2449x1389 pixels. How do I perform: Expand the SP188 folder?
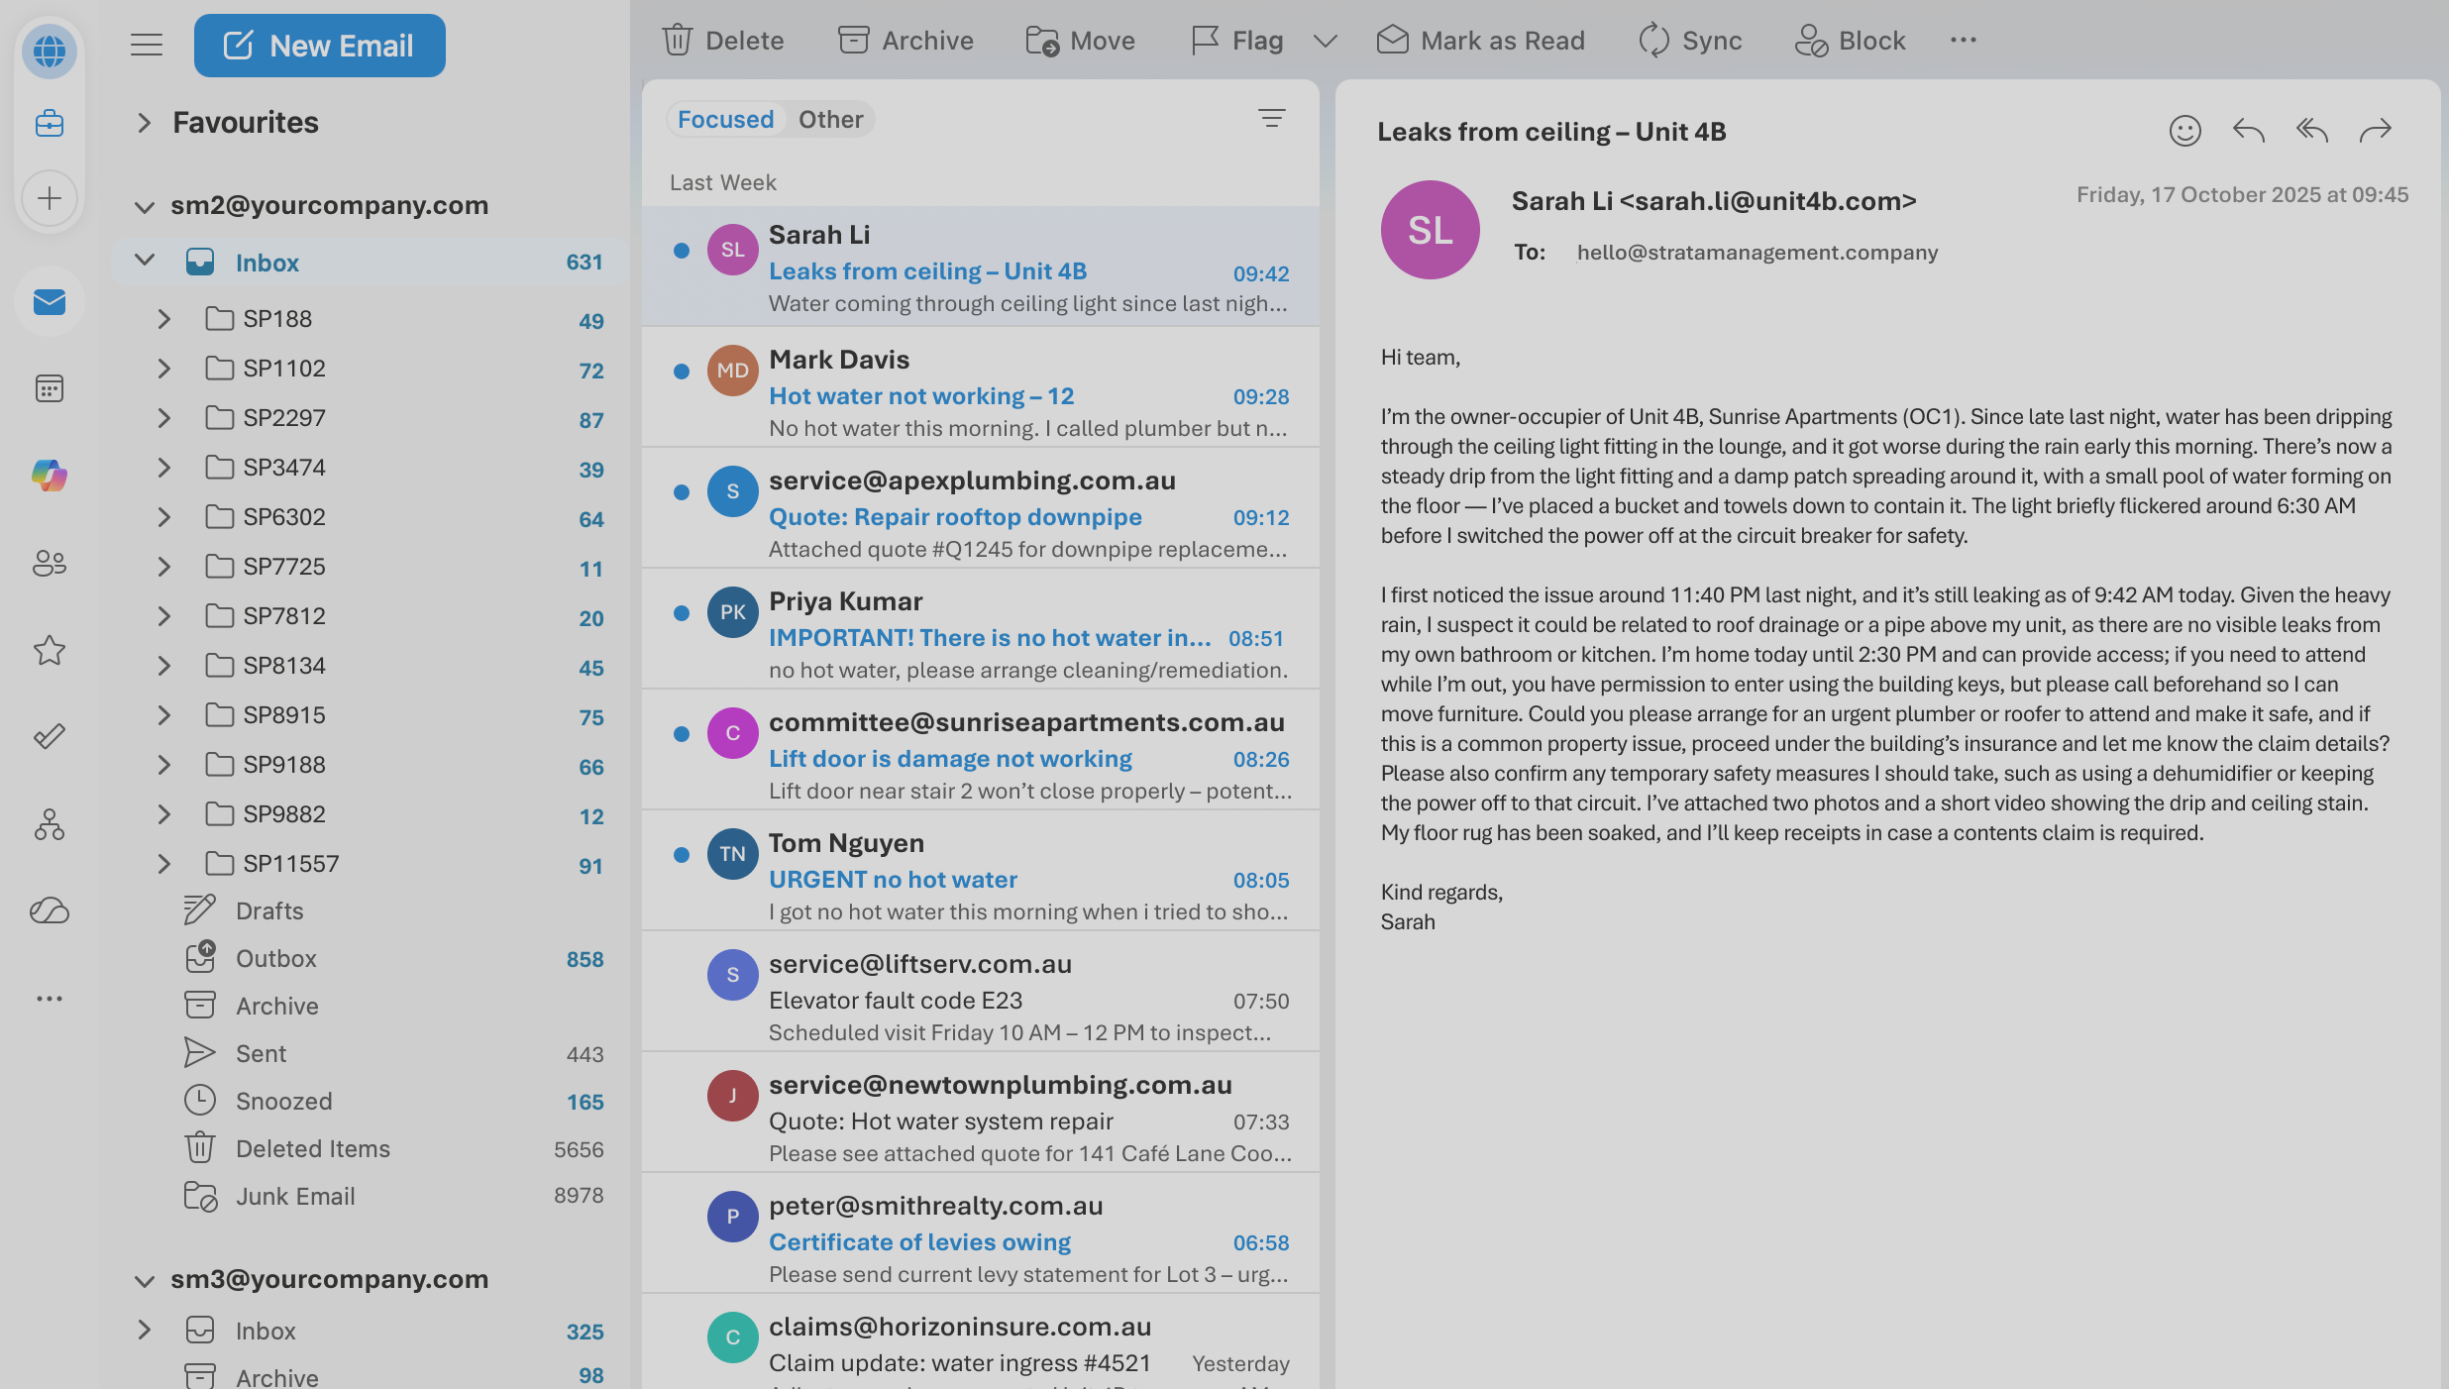(163, 318)
